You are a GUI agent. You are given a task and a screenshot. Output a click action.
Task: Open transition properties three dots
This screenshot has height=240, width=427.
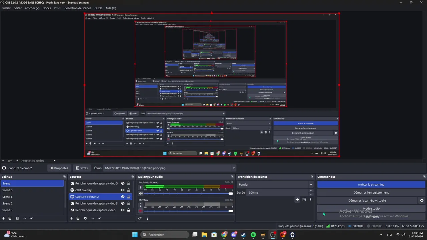[311, 200]
